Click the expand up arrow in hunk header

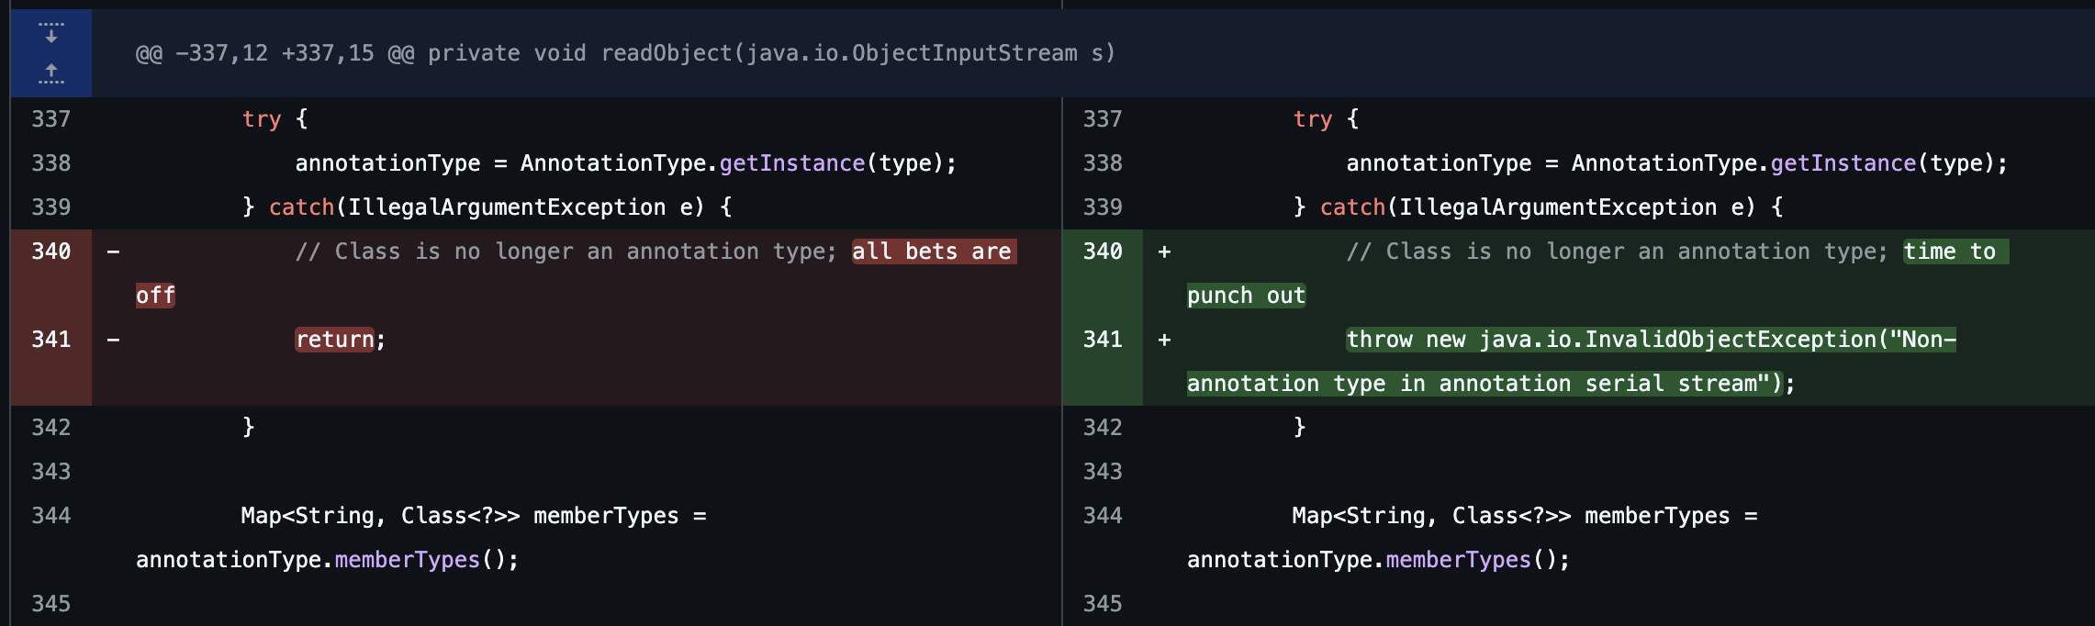[x=51, y=73]
